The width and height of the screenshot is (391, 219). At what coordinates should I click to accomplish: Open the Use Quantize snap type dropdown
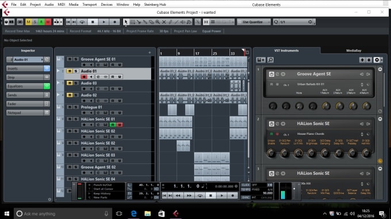pyautogui.click(x=254, y=22)
